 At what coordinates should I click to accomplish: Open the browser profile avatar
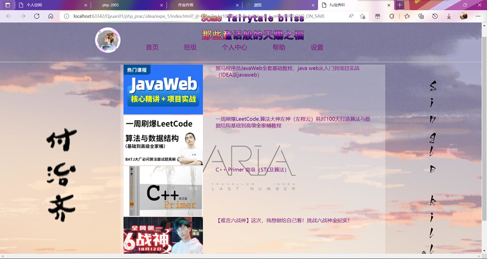coord(464,16)
